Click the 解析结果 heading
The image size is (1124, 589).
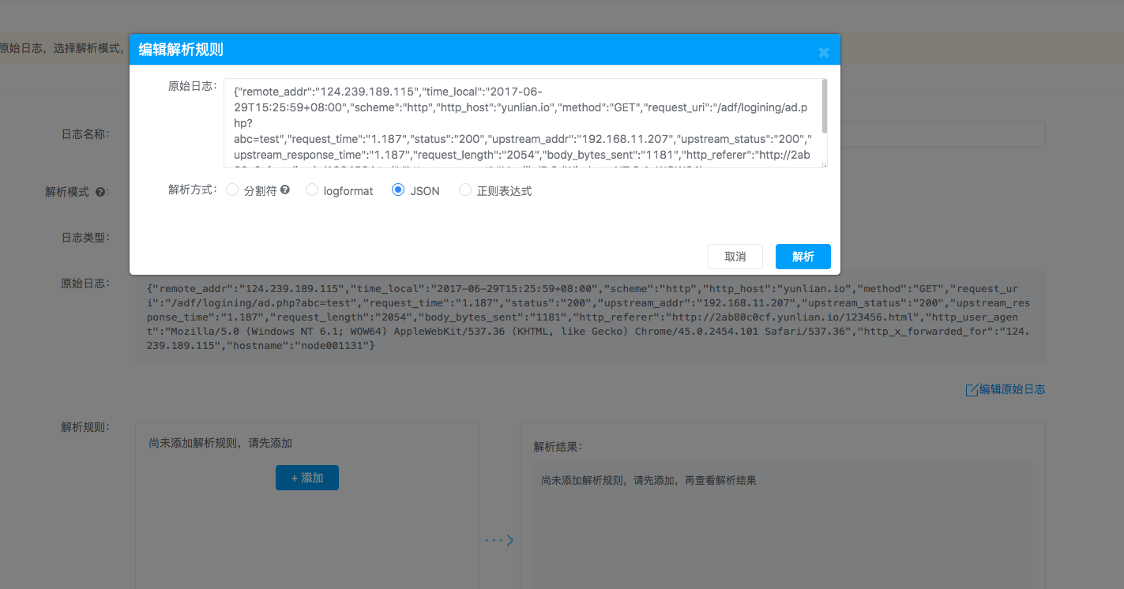[558, 447]
